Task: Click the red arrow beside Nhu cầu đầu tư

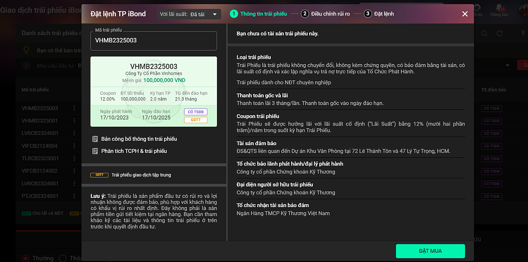Action: tap(27, 65)
